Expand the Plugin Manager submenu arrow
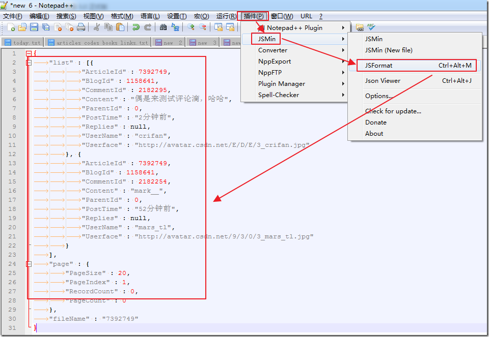 point(343,84)
